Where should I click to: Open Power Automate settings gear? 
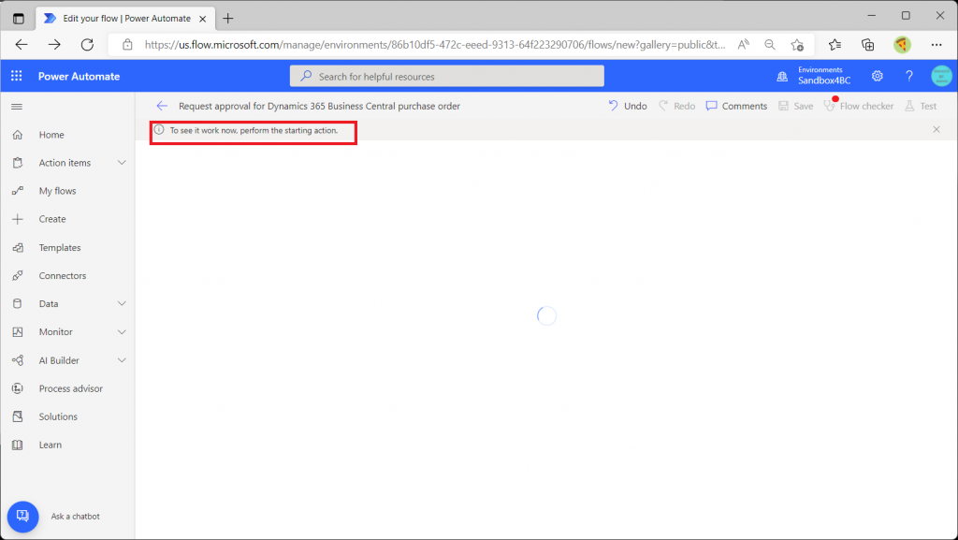point(878,76)
